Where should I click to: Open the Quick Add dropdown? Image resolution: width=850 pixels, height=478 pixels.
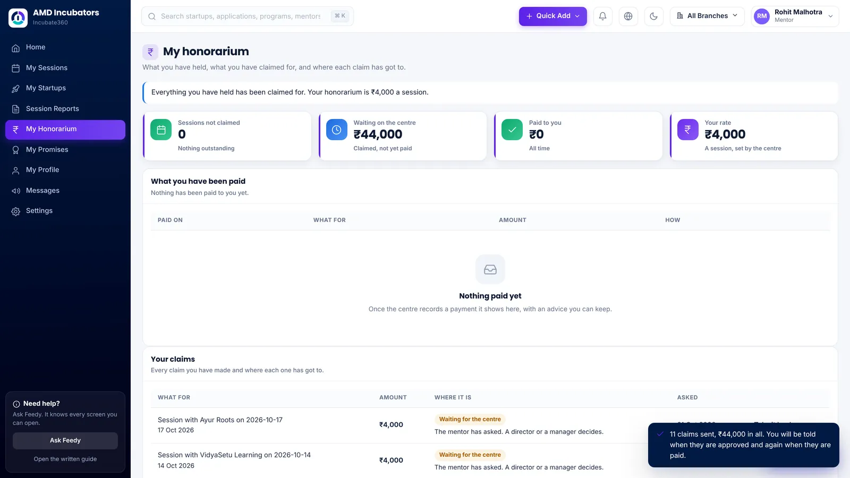(552, 16)
